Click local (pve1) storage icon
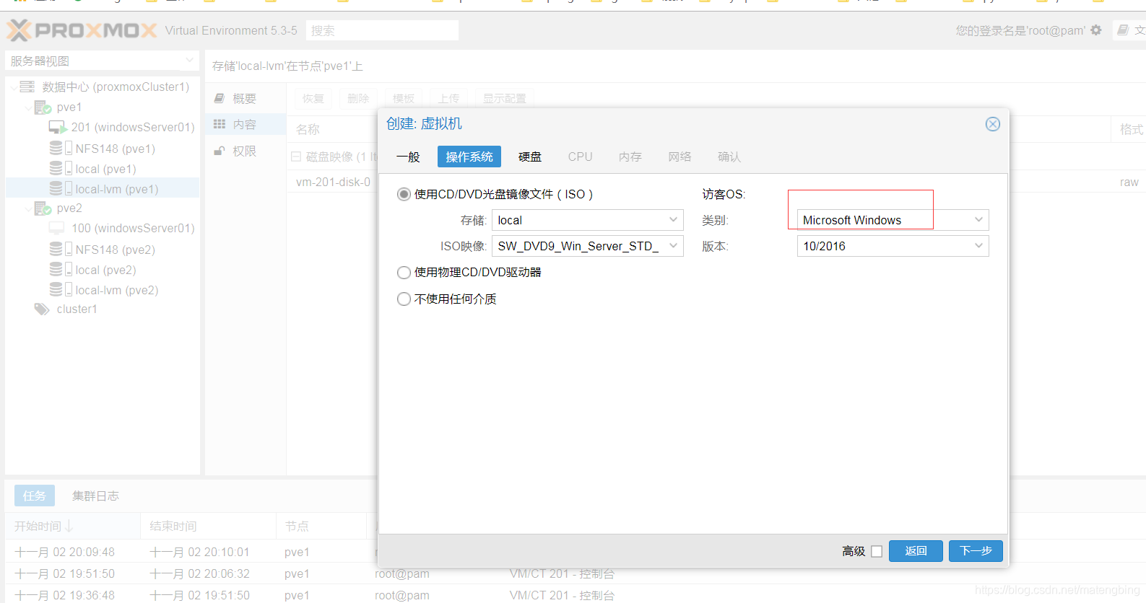This screenshot has width=1146, height=603. click(x=61, y=168)
